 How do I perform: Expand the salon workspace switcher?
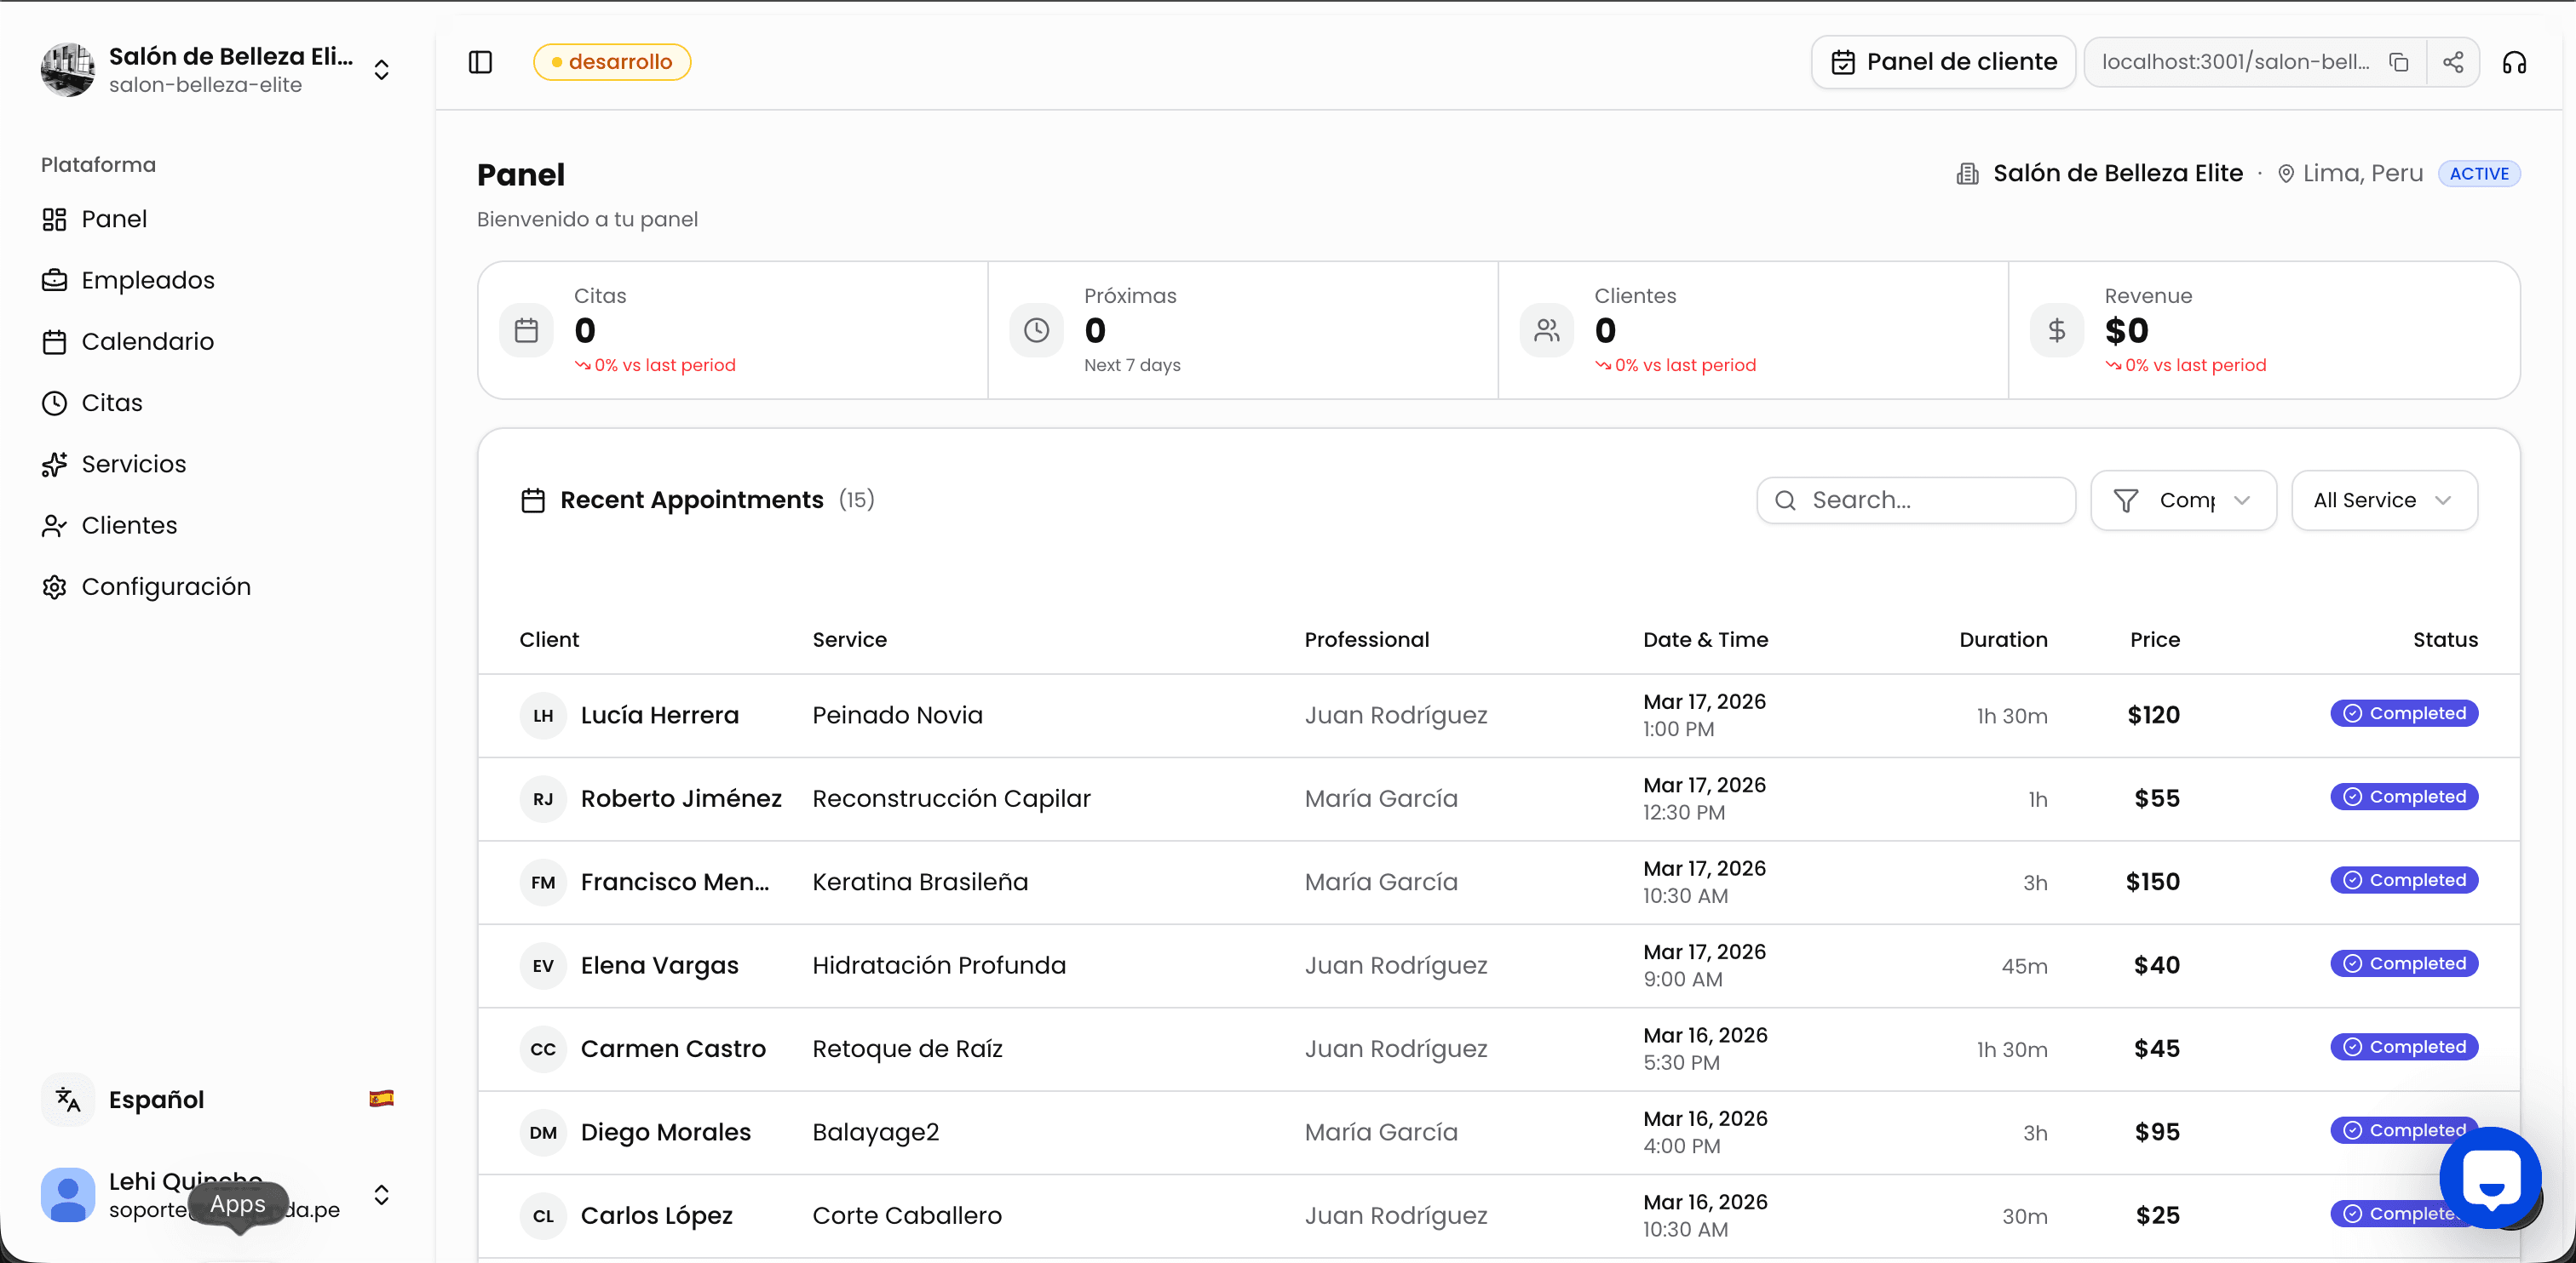click(381, 69)
